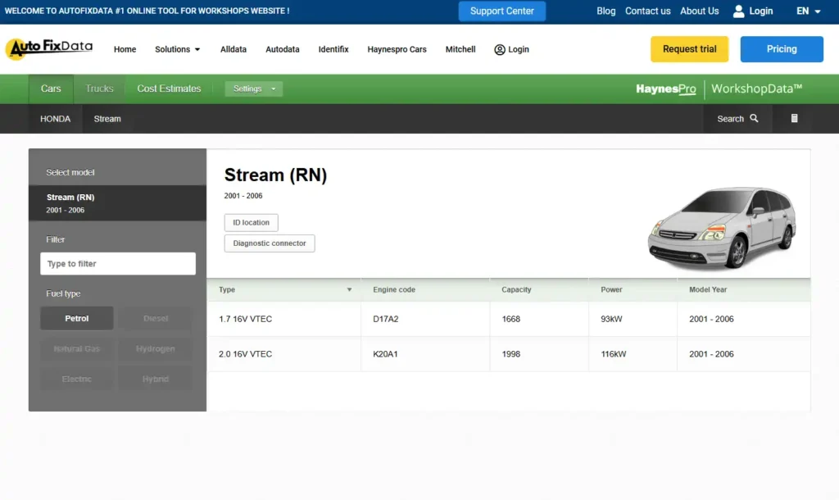839x500 pixels.
Task: Open the Contact us link
Action: click(647, 11)
